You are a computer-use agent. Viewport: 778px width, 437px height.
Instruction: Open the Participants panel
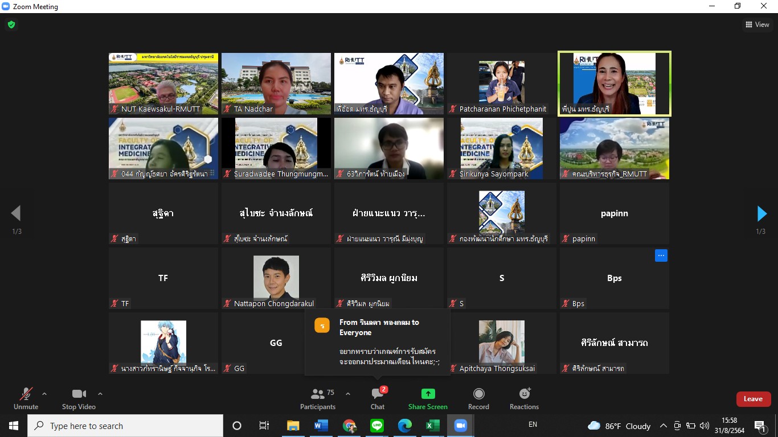tap(318, 398)
